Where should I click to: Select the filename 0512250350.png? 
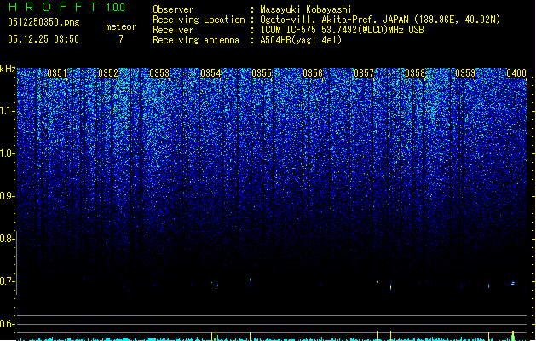(x=43, y=22)
